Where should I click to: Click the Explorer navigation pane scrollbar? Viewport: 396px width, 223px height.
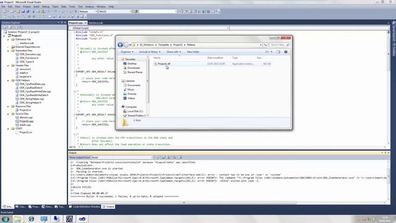pyautogui.click(x=148, y=81)
